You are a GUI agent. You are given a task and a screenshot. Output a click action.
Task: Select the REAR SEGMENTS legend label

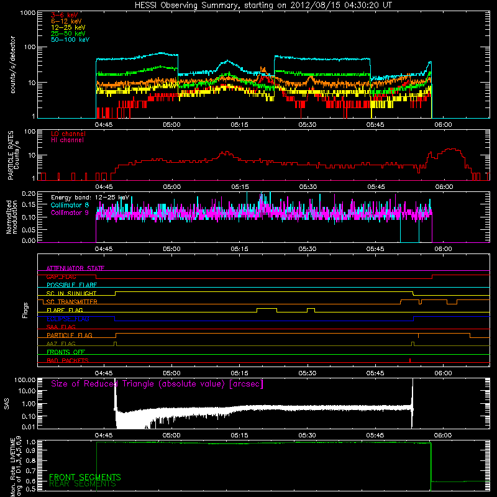coord(83,484)
